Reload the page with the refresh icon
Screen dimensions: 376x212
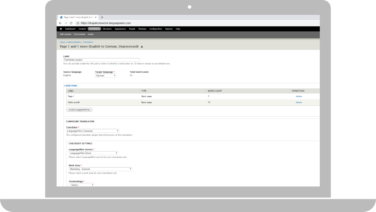[71, 23]
